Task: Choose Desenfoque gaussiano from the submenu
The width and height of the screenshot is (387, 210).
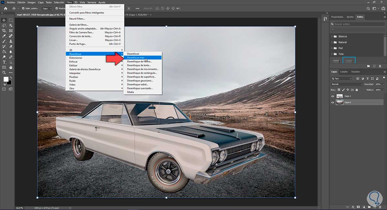Action: point(140,81)
